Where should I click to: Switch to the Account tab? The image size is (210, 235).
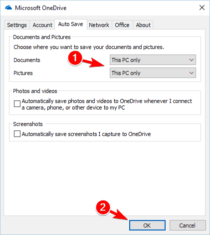pyautogui.click(x=42, y=25)
